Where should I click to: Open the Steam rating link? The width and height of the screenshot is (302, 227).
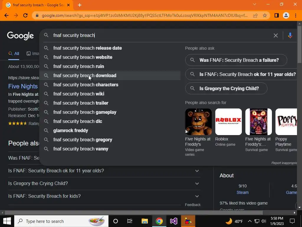click(x=242, y=192)
